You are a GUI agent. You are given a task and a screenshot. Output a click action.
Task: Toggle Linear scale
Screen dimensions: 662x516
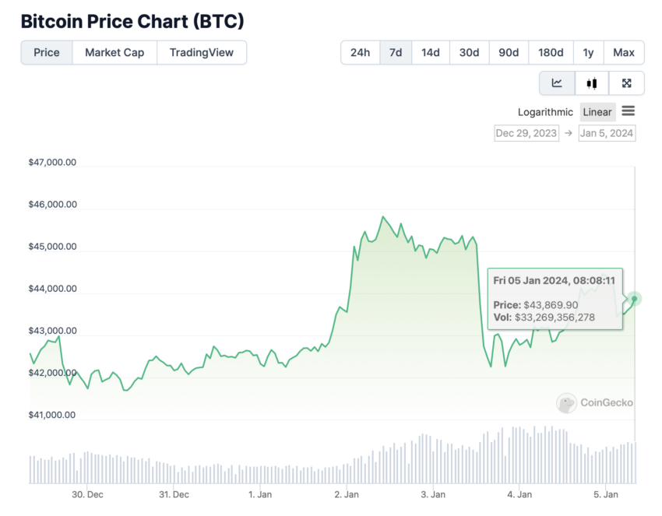(x=597, y=112)
